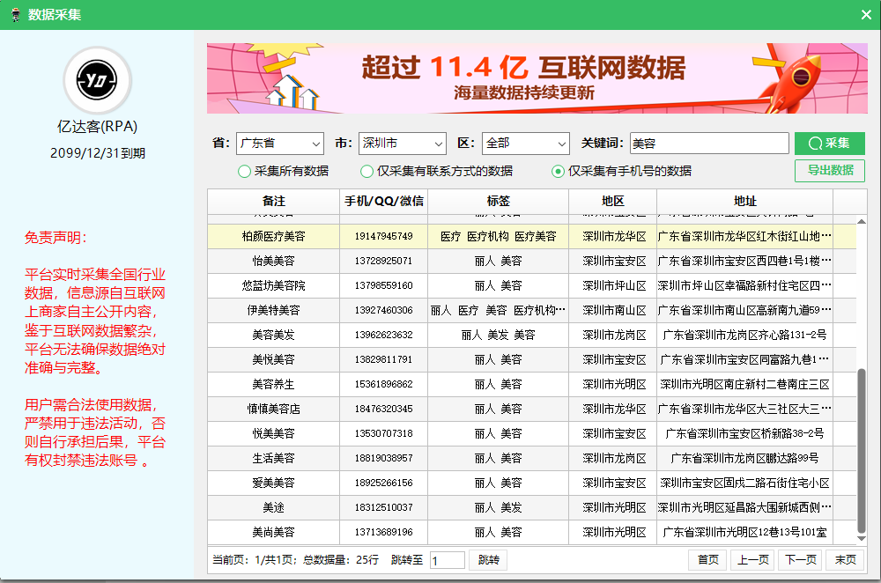881x583 pixels.
Task: Jump to 末页 last page
Action: coord(845,560)
